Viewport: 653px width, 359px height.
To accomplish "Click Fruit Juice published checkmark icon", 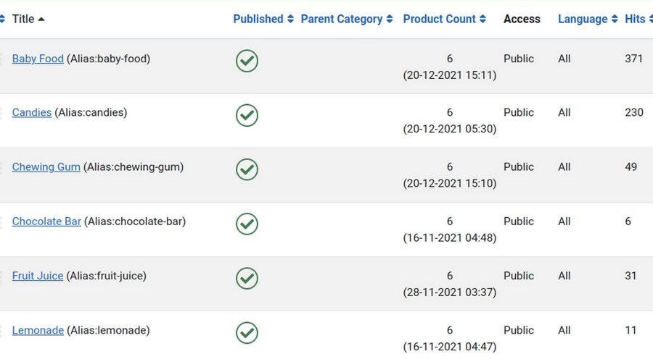I will click(x=247, y=278).
